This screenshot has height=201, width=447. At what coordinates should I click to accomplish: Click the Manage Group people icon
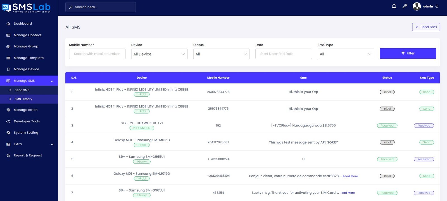[8, 47]
